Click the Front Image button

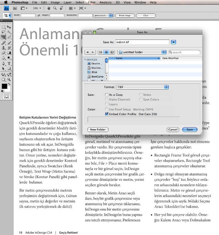(125, 15)
